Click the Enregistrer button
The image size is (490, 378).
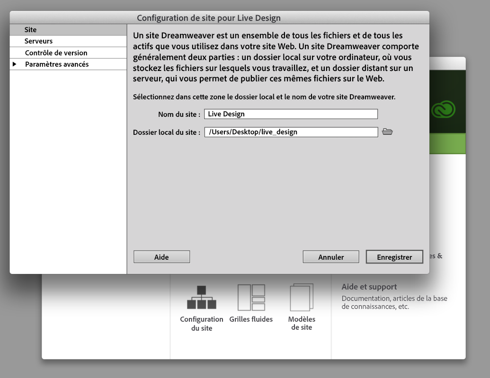[394, 257]
